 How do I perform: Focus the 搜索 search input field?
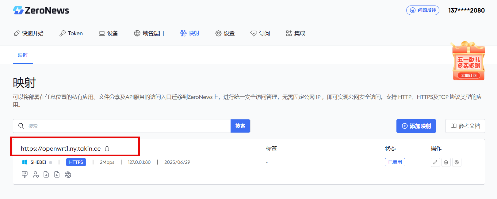tap(122, 126)
